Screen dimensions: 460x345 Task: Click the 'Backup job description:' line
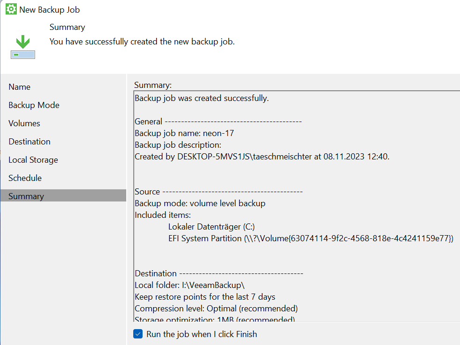coord(178,145)
